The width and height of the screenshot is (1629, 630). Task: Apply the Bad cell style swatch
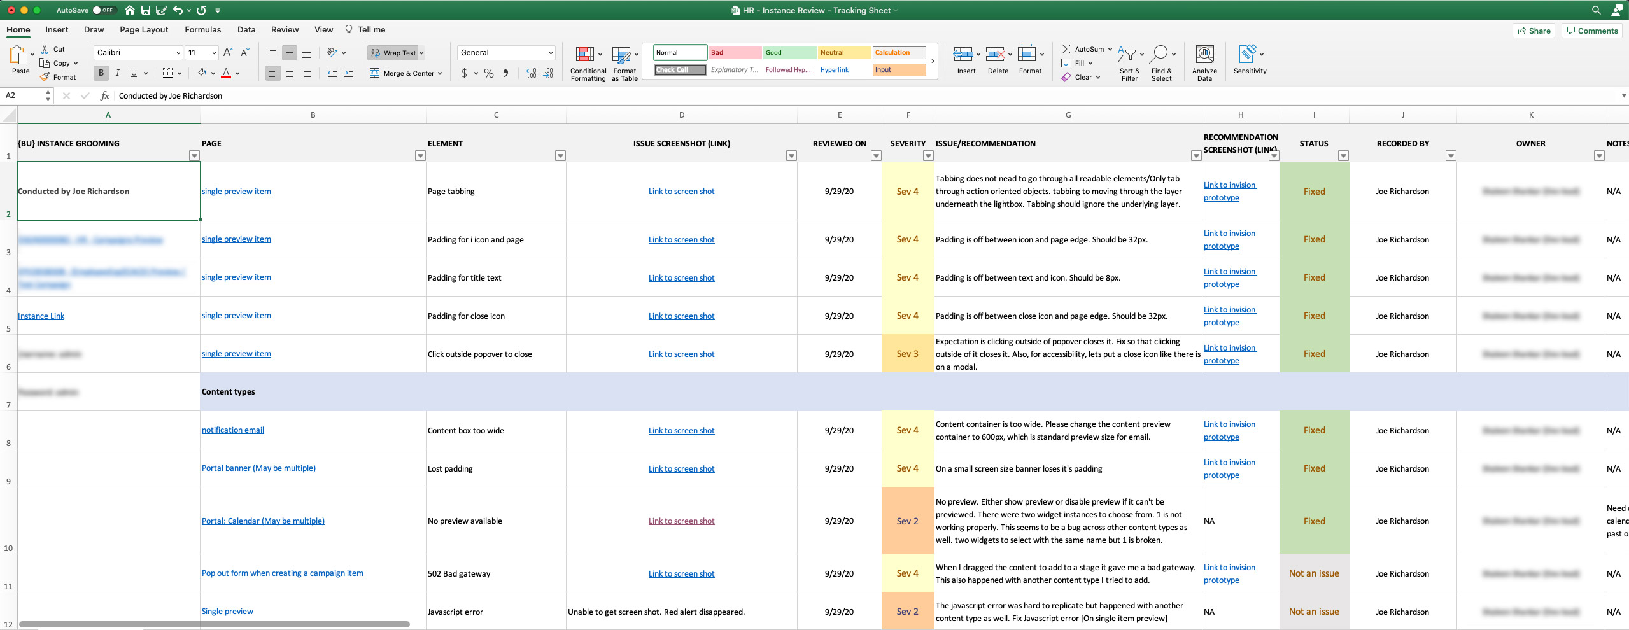(x=735, y=53)
